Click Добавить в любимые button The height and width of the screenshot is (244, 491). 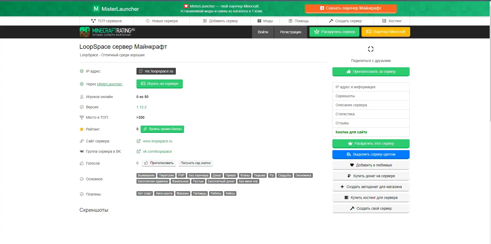(x=371, y=165)
